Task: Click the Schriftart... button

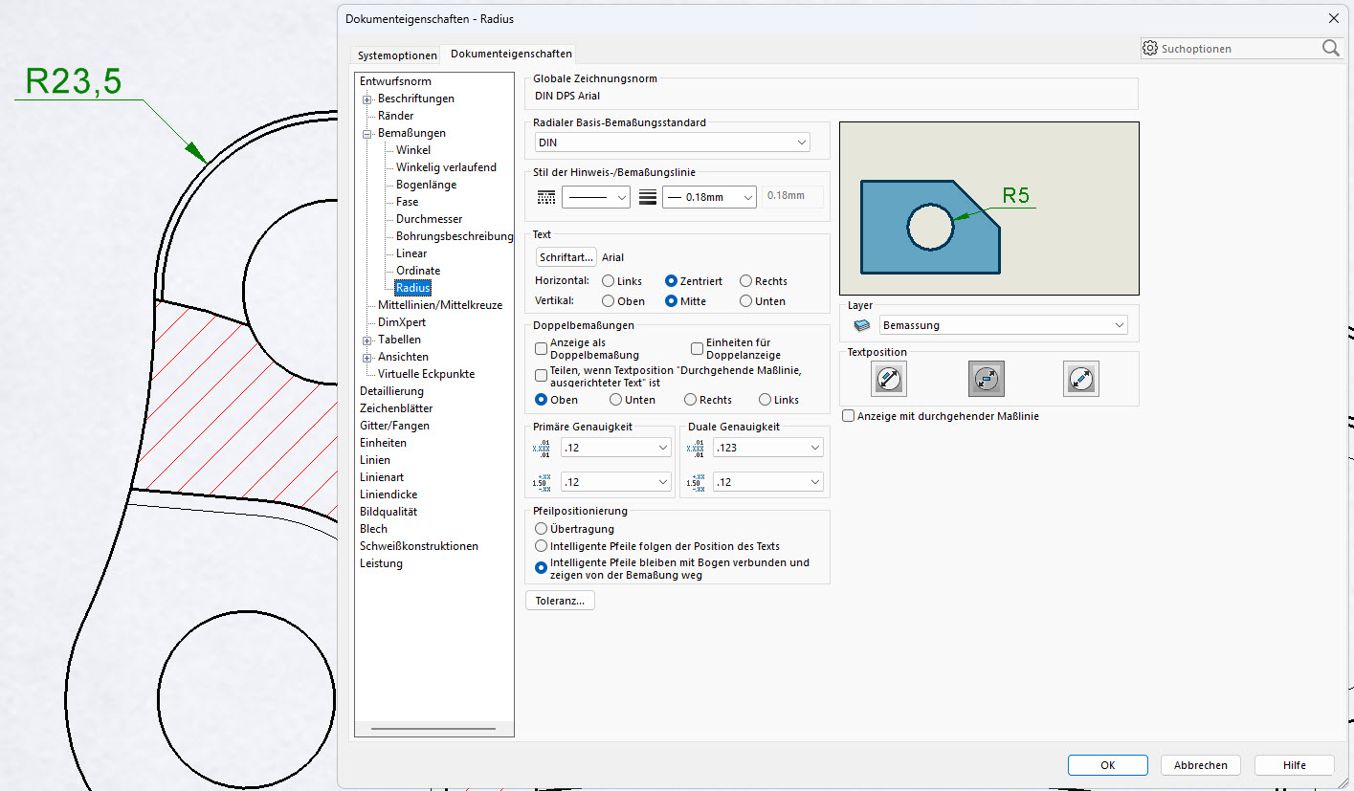Action: (x=566, y=257)
